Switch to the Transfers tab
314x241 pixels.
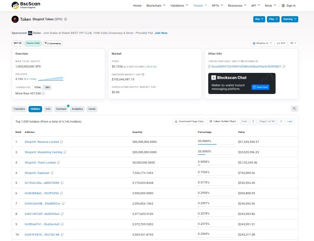[19, 109]
